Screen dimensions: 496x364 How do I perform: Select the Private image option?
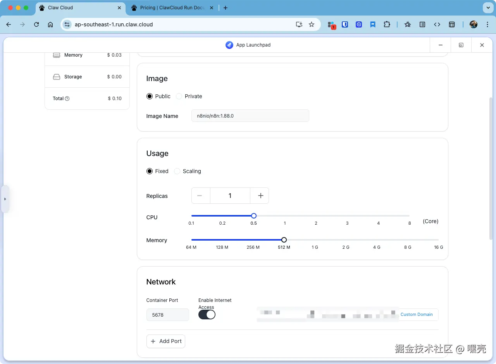179,96
